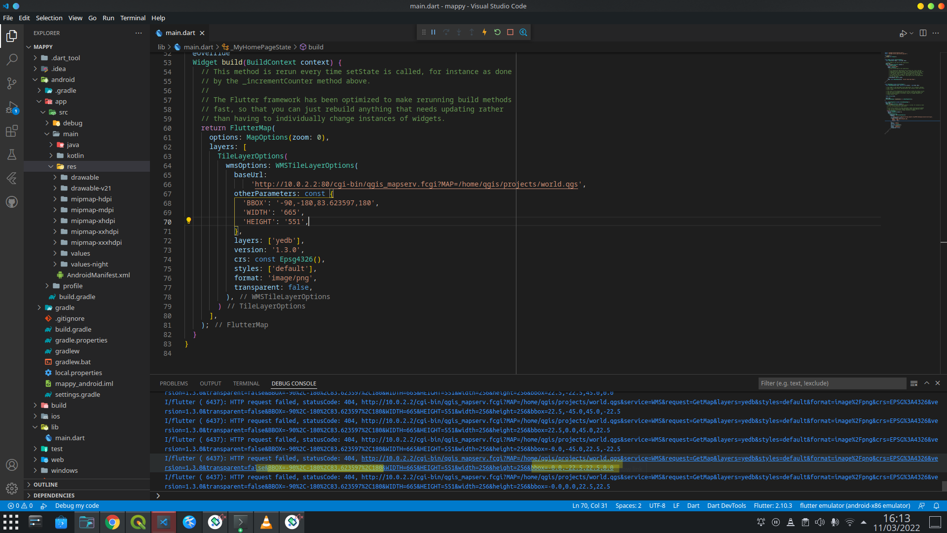This screenshot has width=947, height=533.
Task: Click the lightbulb code action icon
Action: pyautogui.click(x=188, y=221)
